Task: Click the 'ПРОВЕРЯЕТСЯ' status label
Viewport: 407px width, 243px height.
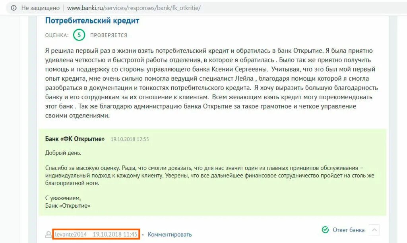Action: [109, 35]
